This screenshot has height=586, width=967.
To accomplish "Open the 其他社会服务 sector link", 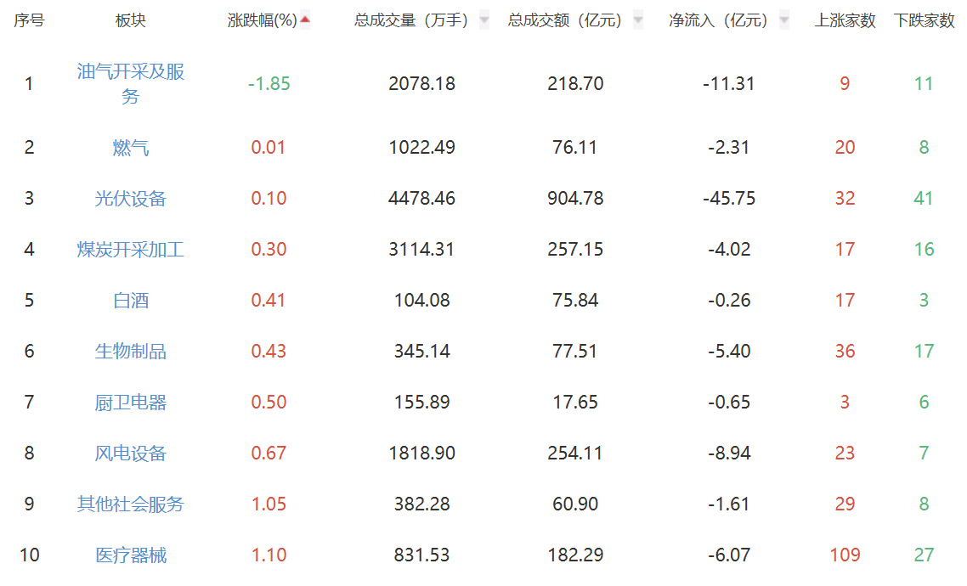I will pos(131,504).
